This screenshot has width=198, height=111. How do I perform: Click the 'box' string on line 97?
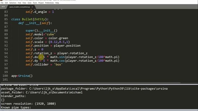(x=58, y=64)
